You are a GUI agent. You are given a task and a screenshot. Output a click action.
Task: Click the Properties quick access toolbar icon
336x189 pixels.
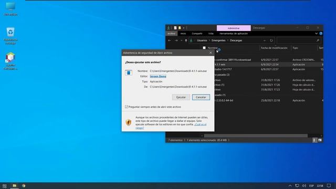point(175,28)
